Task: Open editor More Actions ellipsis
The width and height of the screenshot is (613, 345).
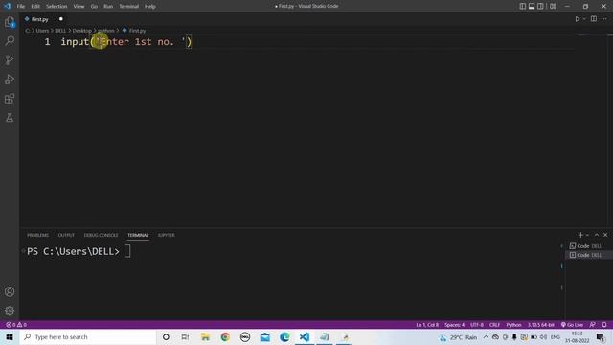Action: tap(604, 19)
